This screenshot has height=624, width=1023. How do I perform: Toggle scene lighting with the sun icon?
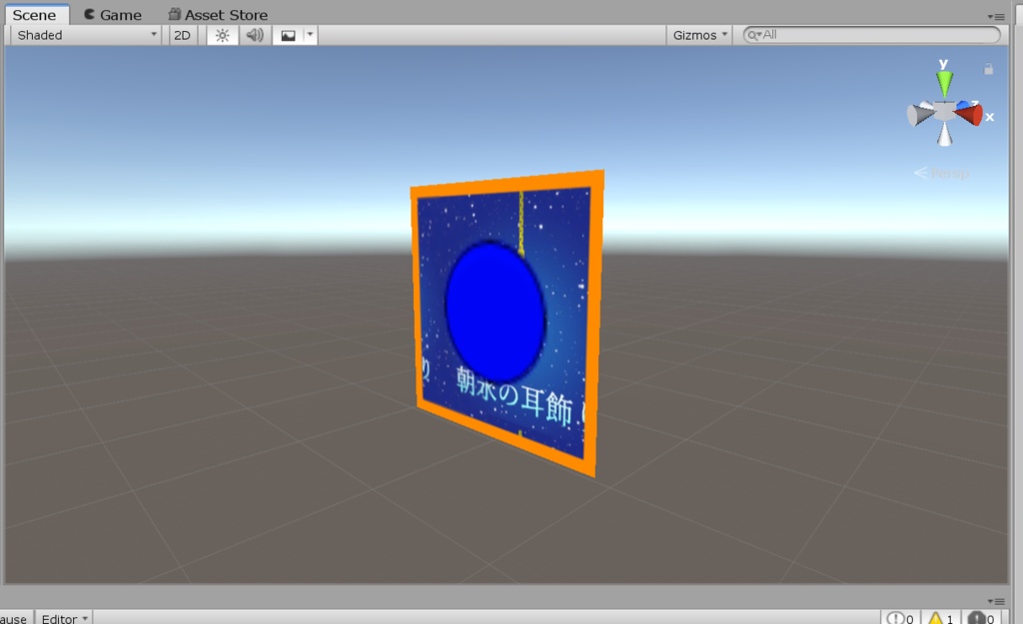click(222, 34)
